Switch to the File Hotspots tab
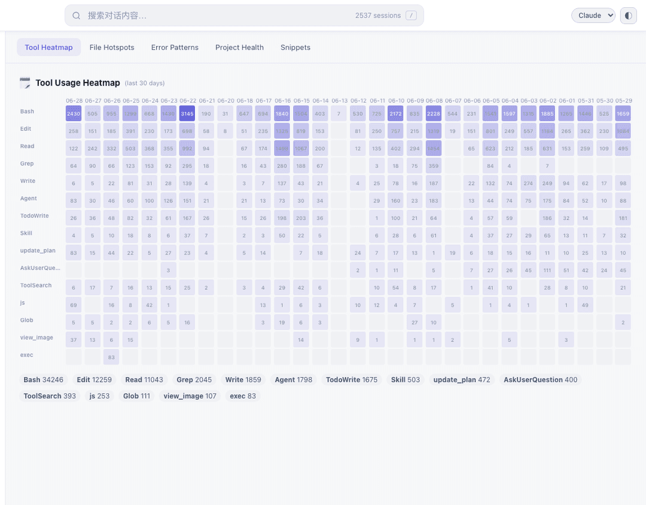Image resolution: width=646 pixels, height=505 pixels. click(x=112, y=47)
